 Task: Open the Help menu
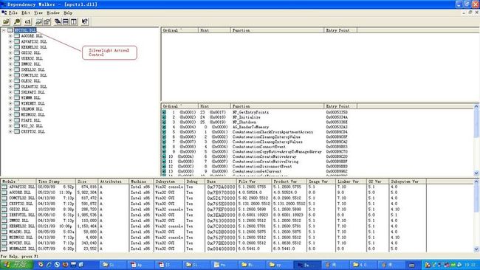pos(68,13)
